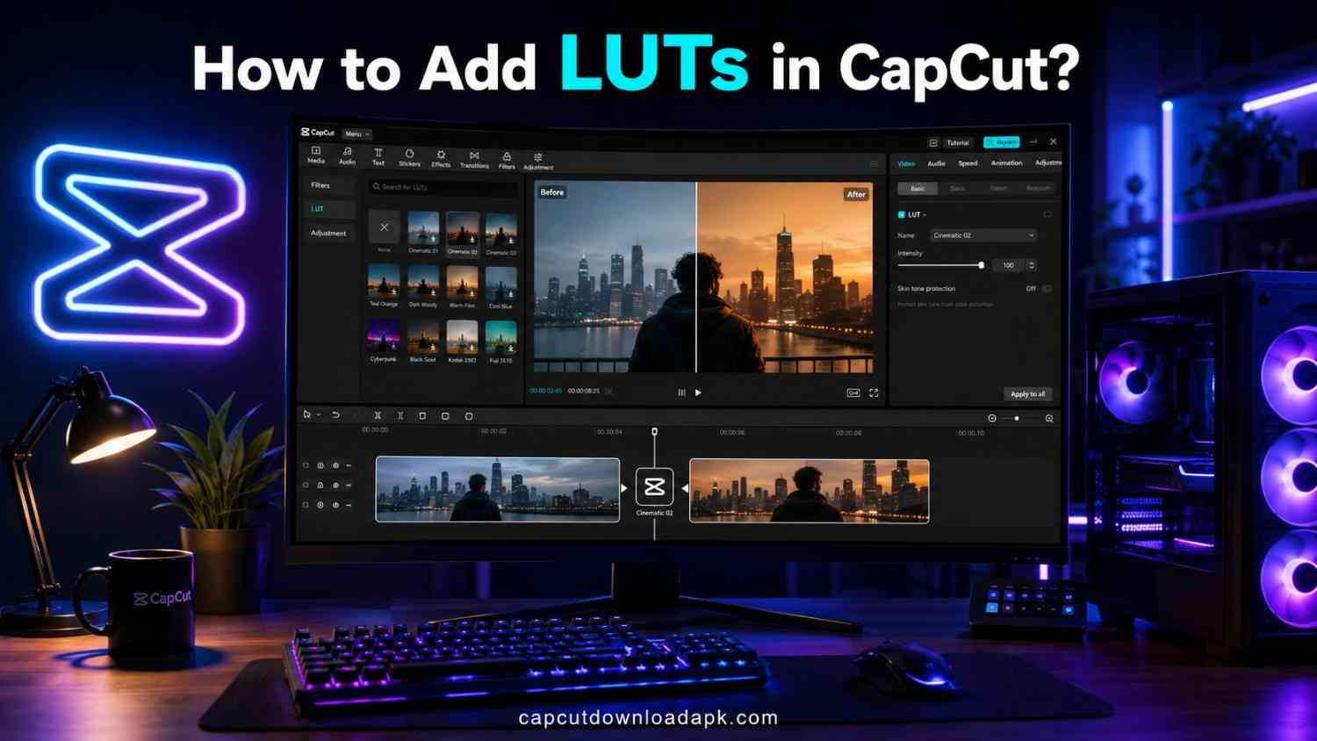The height and width of the screenshot is (741, 1317).
Task: Toggle the second track's lock icon
Action: click(x=320, y=485)
